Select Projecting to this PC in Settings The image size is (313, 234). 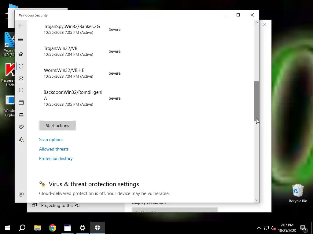coord(60,205)
